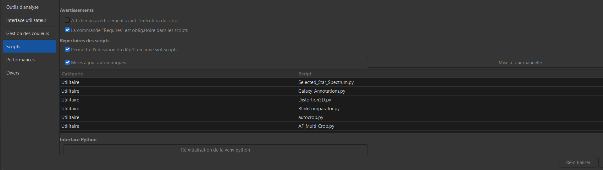This screenshot has width=603, height=170.
Task: Select the Selected_Star_Spectrum.py script row
Action: pyautogui.click(x=326, y=82)
